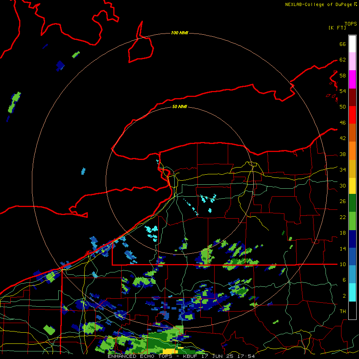Click the yellow legend swatch

(x=352, y=186)
